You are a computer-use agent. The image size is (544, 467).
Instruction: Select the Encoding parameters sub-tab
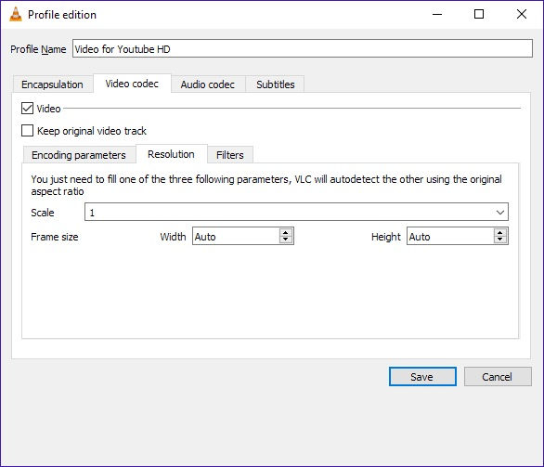coord(79,155)
